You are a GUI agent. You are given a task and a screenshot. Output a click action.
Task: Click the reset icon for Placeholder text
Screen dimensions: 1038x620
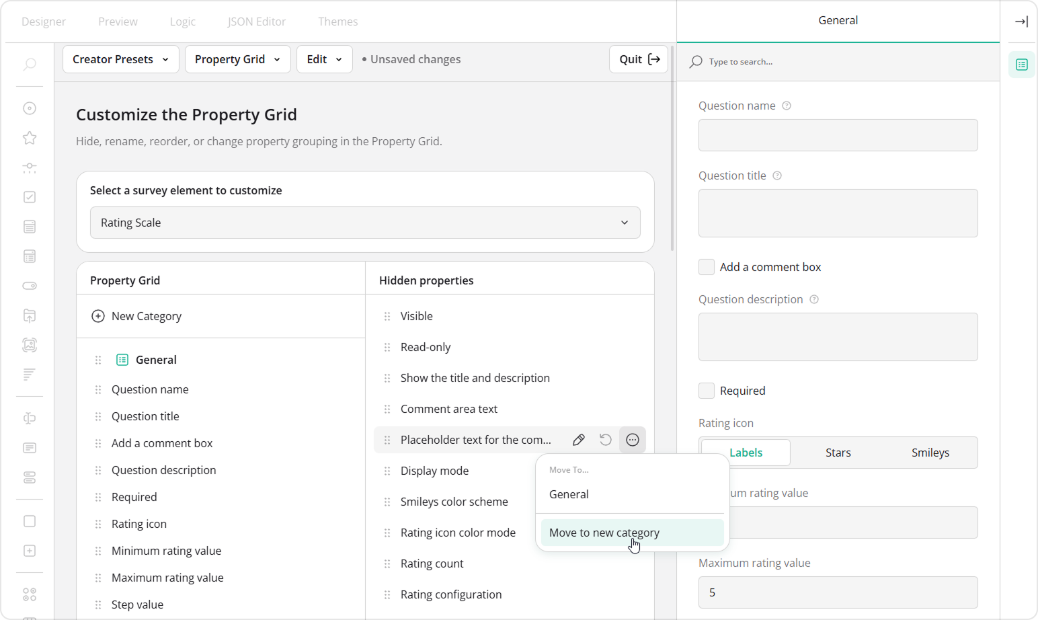click(x=606, y=440)
